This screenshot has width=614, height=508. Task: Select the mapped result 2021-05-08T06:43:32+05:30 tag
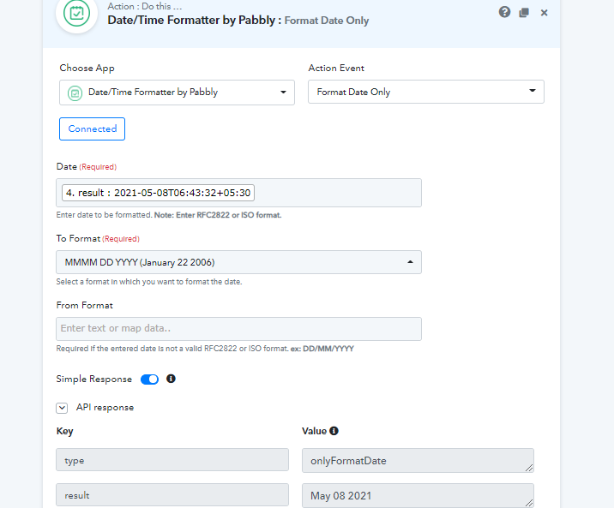pyautogui.click(x=158, y=193)
